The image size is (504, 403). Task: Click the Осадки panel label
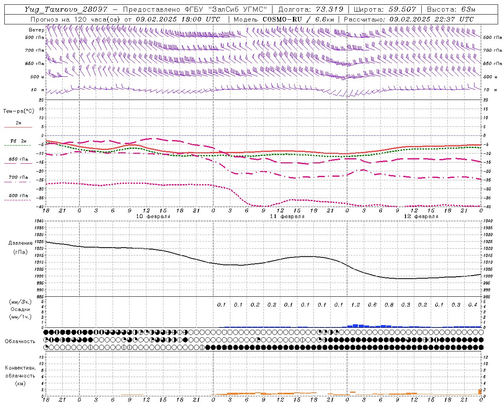[x=20, y=309]
